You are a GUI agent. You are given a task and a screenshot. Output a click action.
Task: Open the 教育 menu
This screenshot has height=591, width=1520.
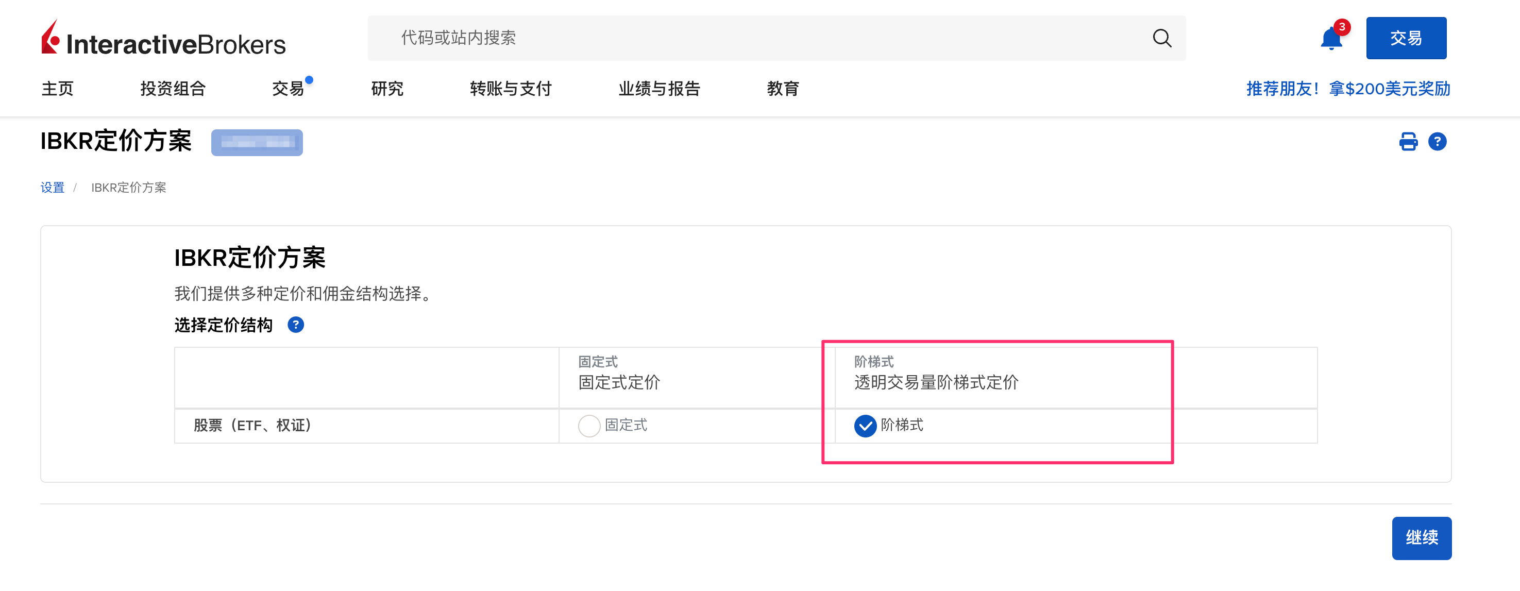pyautogui.click(x=783, y=89)
